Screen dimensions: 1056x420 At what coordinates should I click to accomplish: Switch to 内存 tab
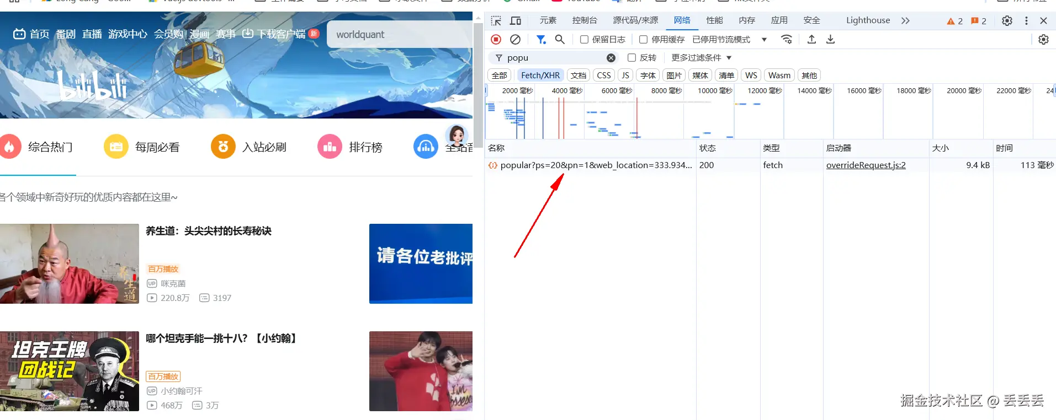point(747,20)
